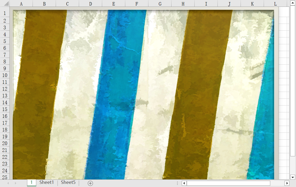Viewport: 296px width, 187px height.
Task: Select column I header
Action: [206, 4]
